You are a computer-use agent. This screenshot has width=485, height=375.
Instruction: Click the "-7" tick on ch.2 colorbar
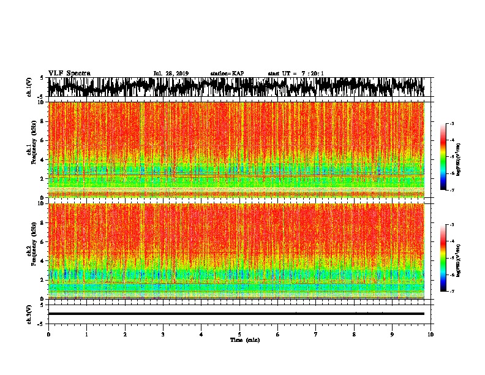452,291
